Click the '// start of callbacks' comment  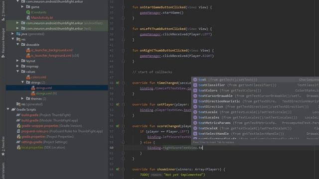[152, 72]
